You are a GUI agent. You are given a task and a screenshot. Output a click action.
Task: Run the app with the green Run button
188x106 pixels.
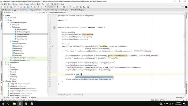(58, 7)
